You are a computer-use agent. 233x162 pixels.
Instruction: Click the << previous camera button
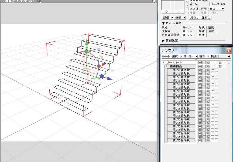[x=167, y=12]
